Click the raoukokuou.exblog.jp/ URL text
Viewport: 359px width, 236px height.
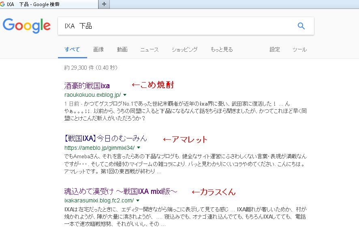click(x=93, y=95)
